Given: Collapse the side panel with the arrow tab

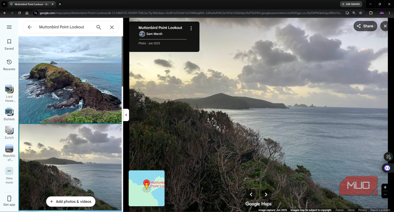Looking at the screenshot, I should (x=126, y=115).
